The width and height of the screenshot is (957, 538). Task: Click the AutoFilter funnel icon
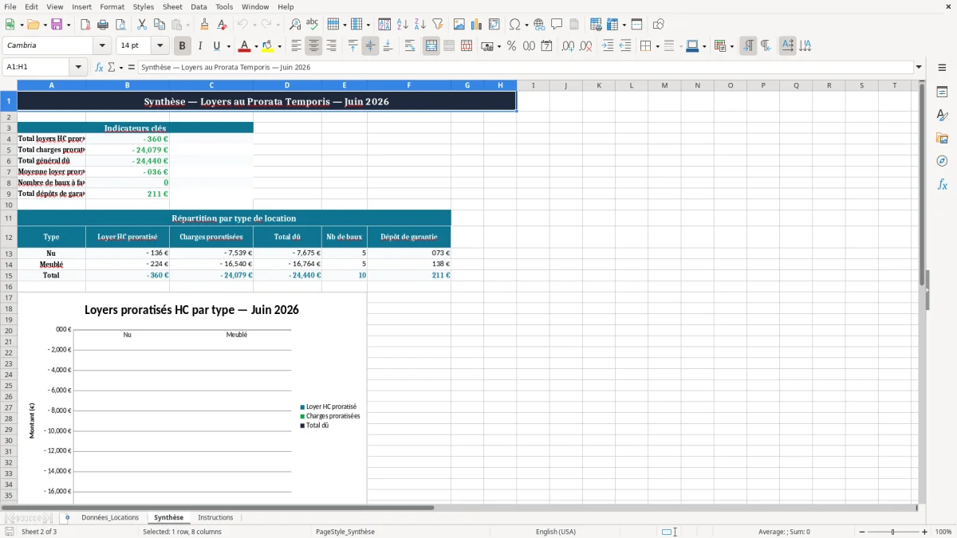(438, 25)
